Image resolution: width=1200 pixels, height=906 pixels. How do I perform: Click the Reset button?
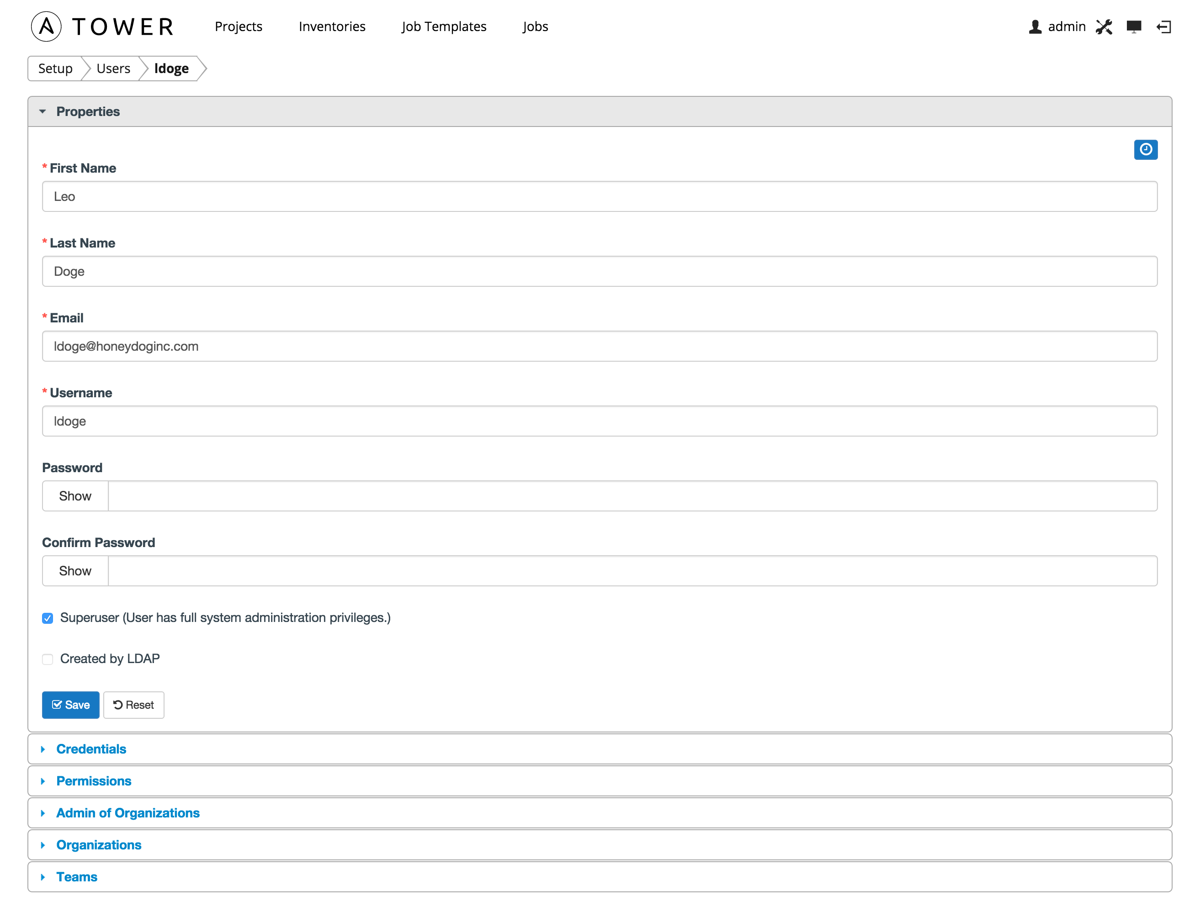133,704
